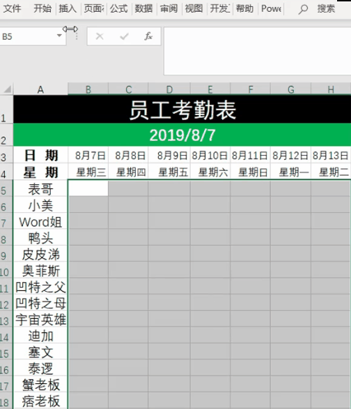Click the Enter checkmark formula button

(124, 36)
